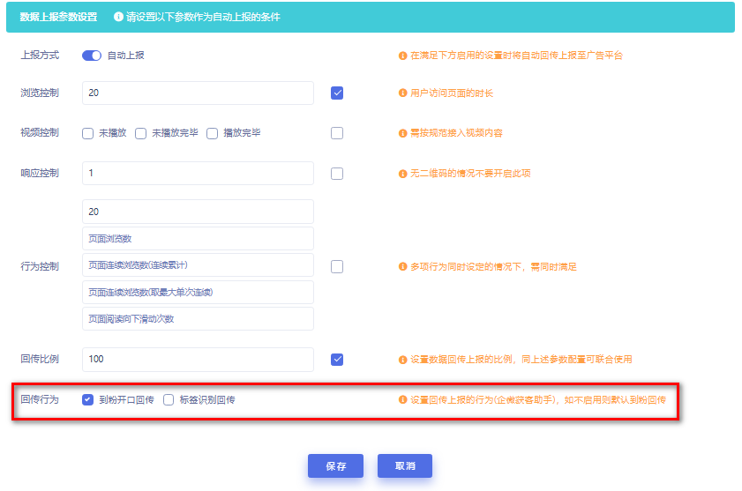742x491 pixels.
Task: Check the 未播放完毕 option
Action: (x=140, y=134)
